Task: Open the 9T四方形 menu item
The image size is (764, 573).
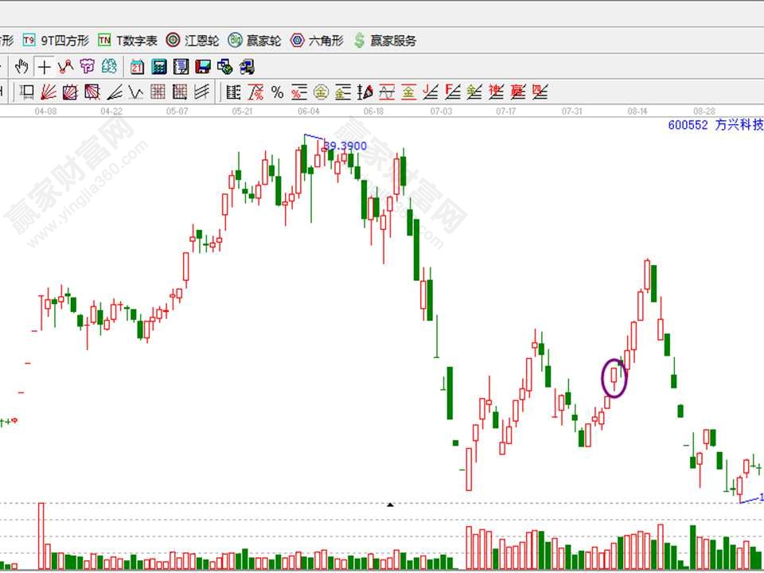Action: point(56,40)
